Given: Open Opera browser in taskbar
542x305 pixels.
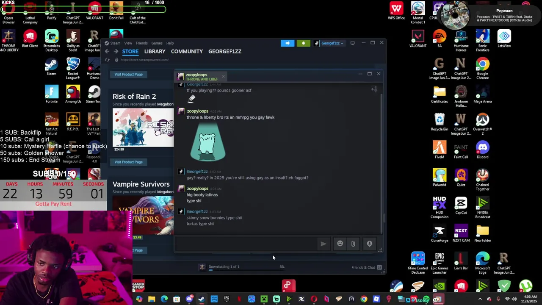Looking at the screenshot, I should click(x=314, y=299).
